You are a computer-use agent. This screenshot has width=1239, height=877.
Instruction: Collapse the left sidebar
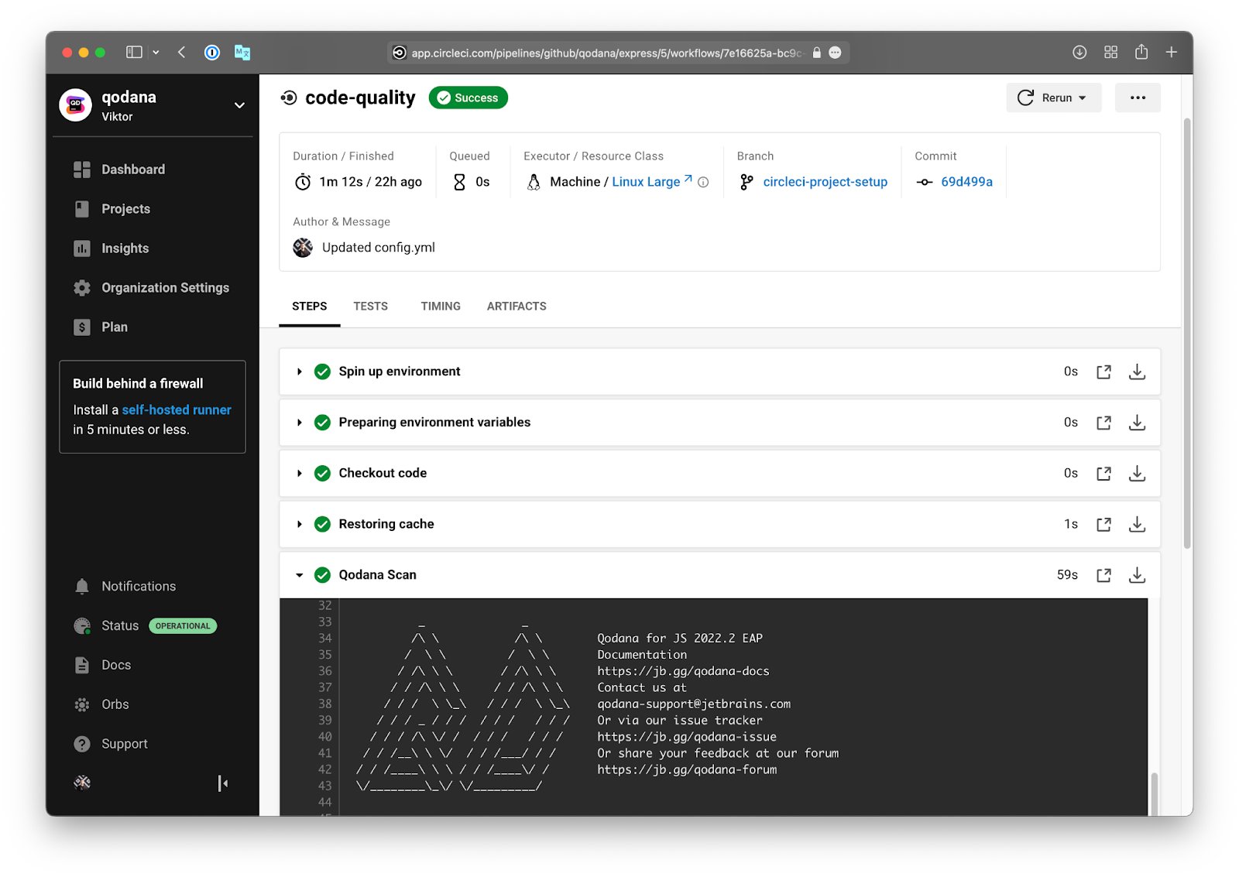[222, 783]
